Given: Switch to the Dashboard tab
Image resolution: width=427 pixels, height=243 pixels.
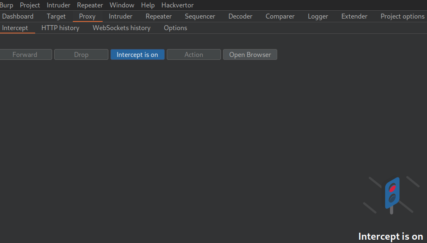Looking at the screenshot, I should pos(18,16).
